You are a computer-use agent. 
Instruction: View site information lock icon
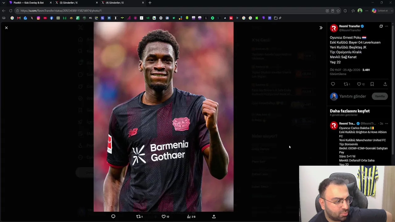coord(18,10)
